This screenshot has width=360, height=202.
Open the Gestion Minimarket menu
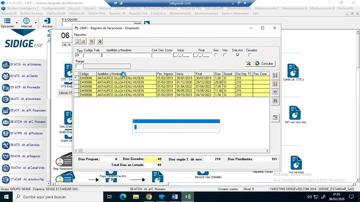(236, 13)
